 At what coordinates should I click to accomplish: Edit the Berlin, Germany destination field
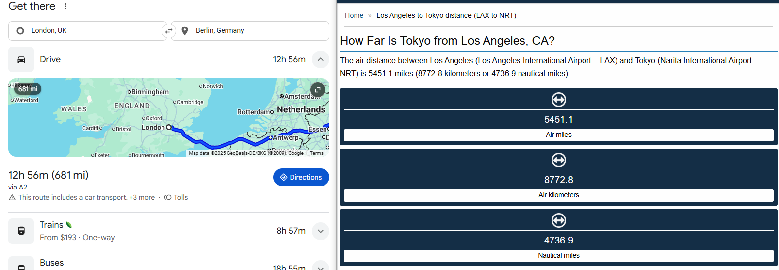250,31
